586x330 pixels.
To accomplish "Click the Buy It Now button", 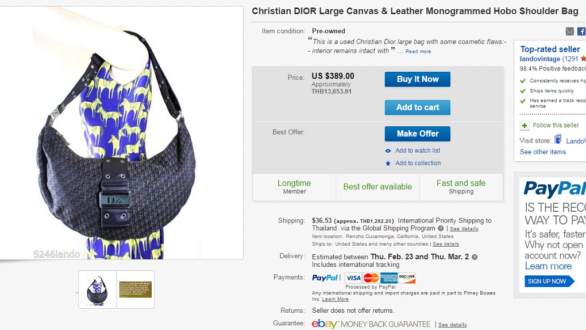I will point(418,79).
